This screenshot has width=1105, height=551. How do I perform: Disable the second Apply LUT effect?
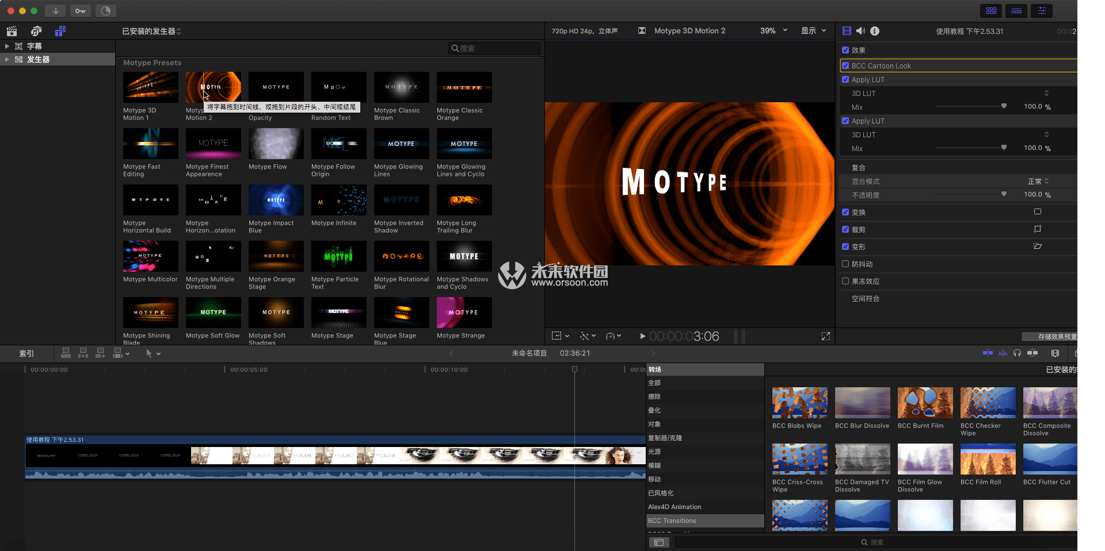click(845, 121)
